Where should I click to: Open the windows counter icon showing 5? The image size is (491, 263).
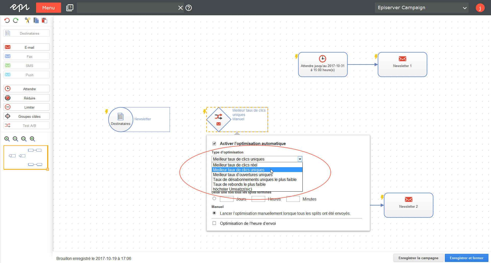click(70, 8)
